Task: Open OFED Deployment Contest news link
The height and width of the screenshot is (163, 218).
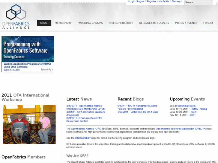Action: tap(84, 119)
